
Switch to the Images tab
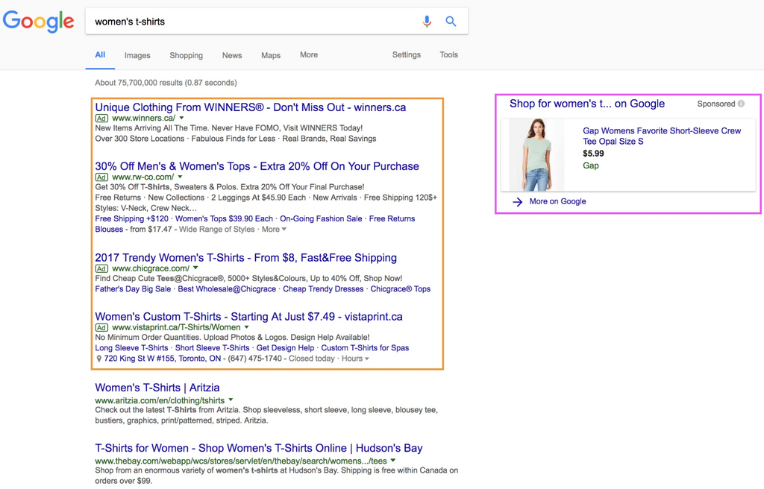(x=137, y=55)
